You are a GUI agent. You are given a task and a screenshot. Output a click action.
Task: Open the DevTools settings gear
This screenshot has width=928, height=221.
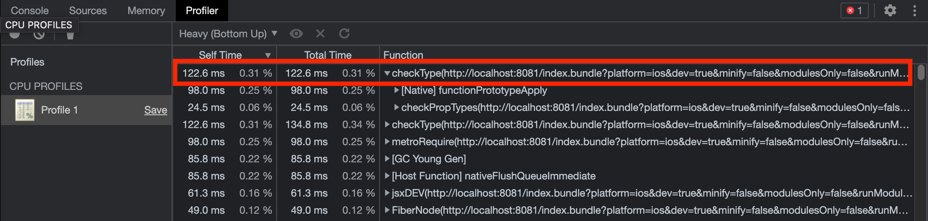pos(890,10)
